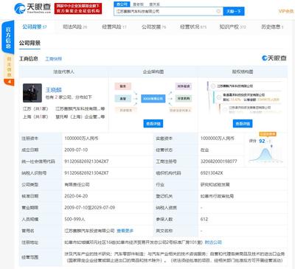
Task: Click the 纳税人识别号 value
Action: click(x=86, y=173)
